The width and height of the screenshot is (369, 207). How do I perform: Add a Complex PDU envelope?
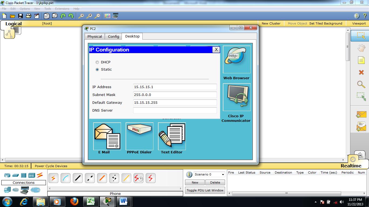(x=361, y=126)
